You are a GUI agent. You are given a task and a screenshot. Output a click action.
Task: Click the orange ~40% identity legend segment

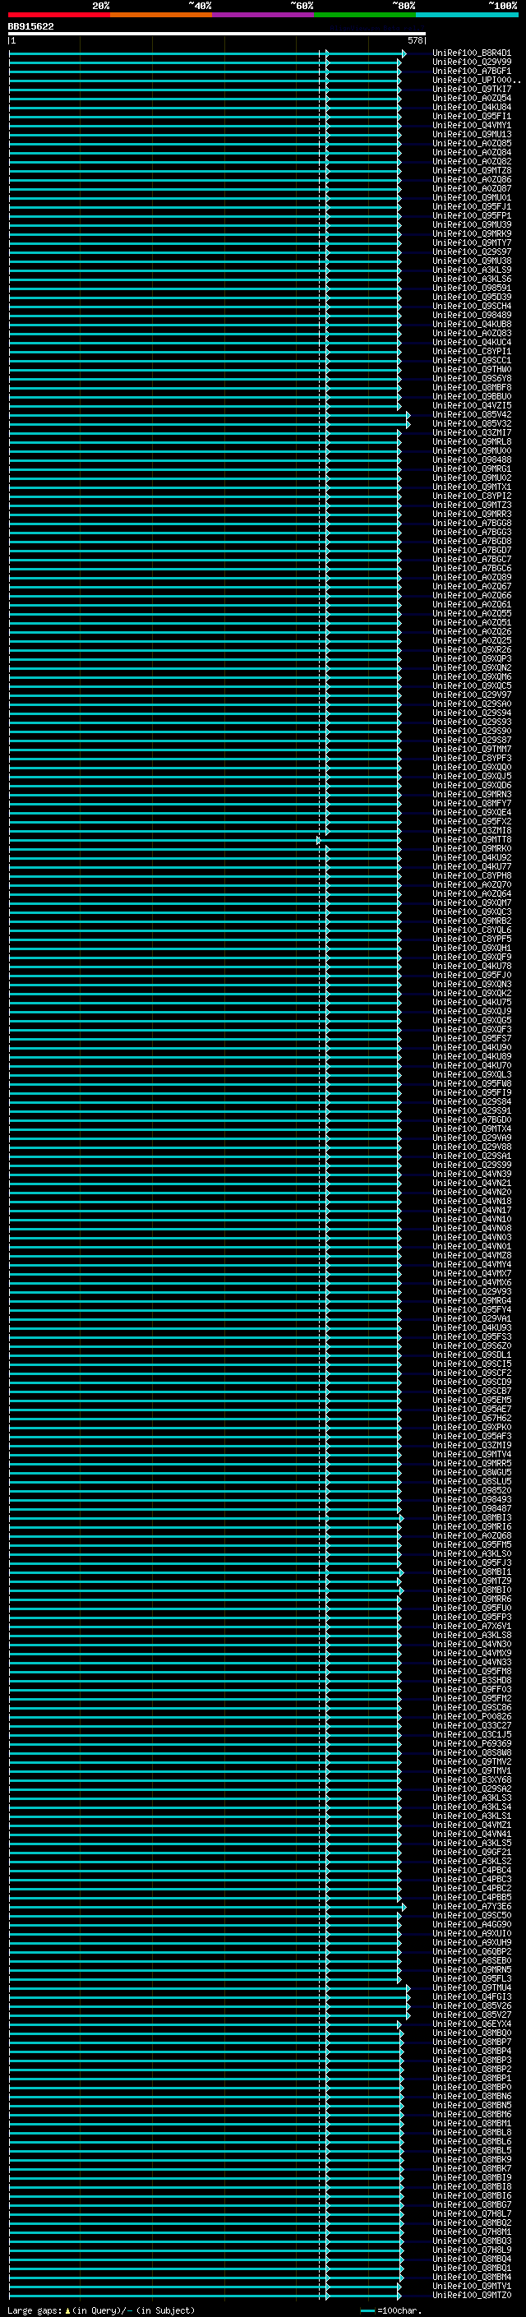160,15
